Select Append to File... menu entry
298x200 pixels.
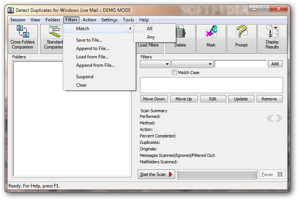point(99,48)
